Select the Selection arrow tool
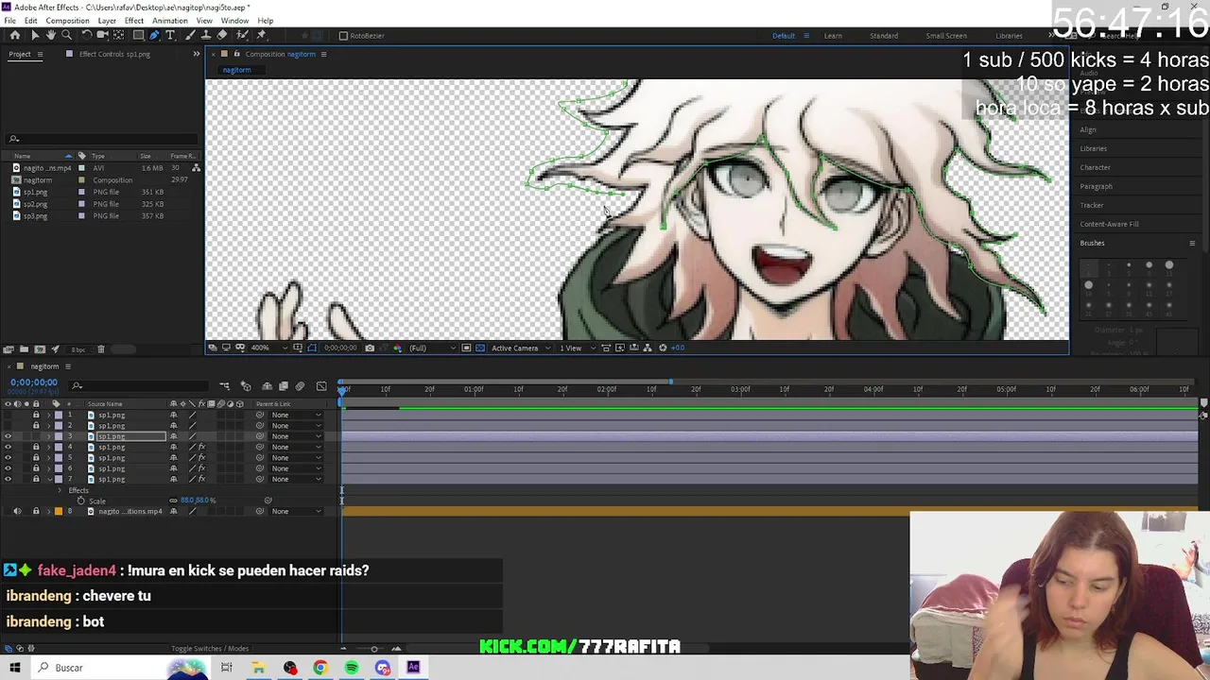1210x680 pixels. click(35, 35)
